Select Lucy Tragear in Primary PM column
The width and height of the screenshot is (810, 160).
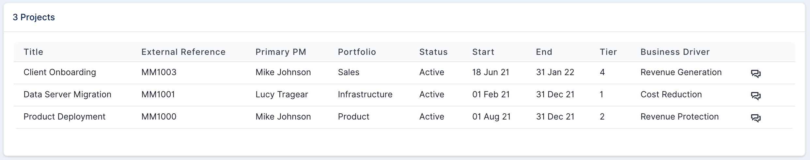[x=282, y=94]
